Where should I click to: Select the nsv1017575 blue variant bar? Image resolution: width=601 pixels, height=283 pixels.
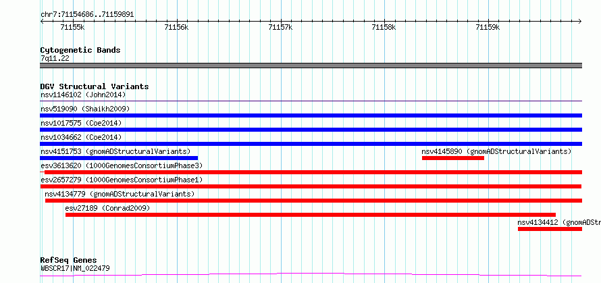click(311, 130)
